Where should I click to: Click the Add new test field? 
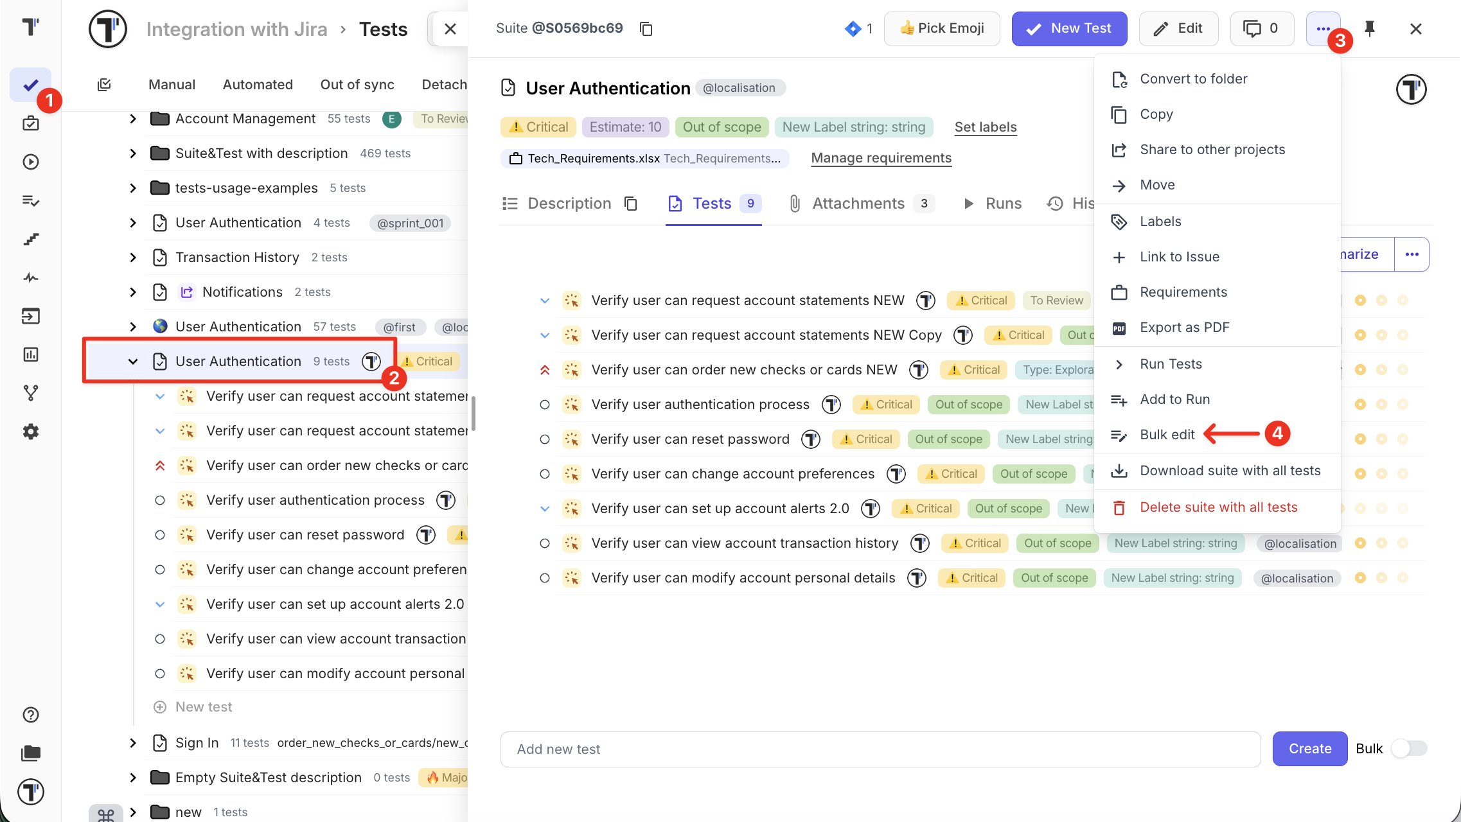tap(880, 749)
